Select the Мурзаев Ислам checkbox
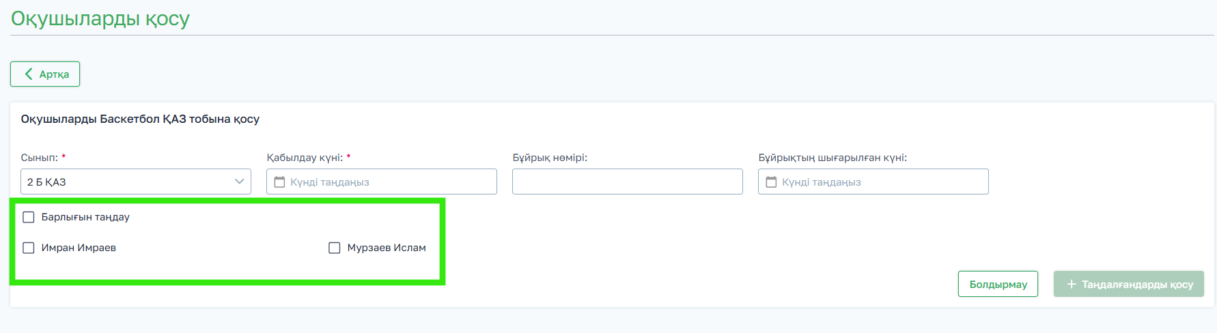This screenshot has width=1217, height=333. pos(335,248)
